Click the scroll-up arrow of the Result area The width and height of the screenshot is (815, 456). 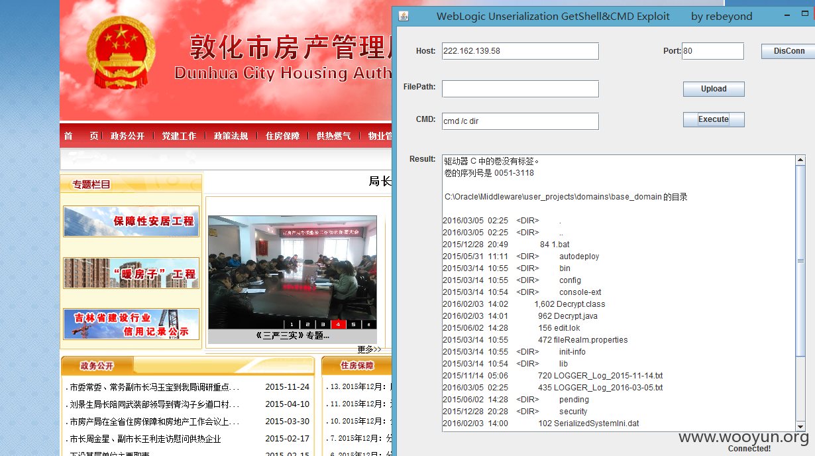(800, 160)
